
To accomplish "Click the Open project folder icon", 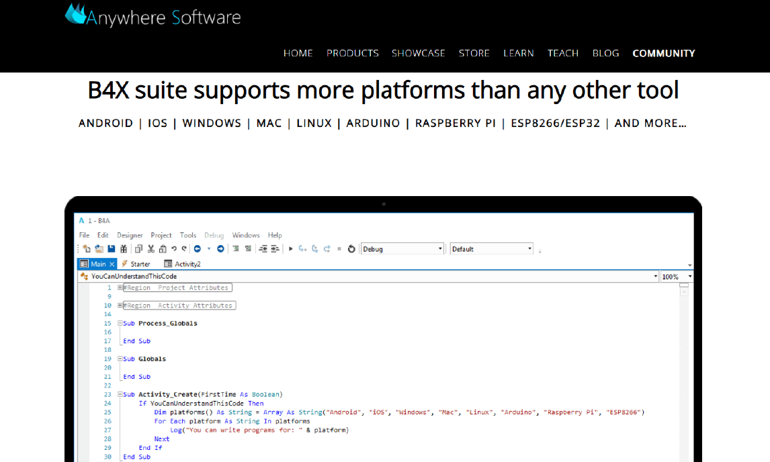I will click(x=99, y=249).
